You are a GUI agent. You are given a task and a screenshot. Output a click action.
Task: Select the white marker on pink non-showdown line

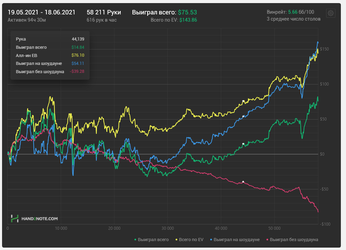click(243, 182)
